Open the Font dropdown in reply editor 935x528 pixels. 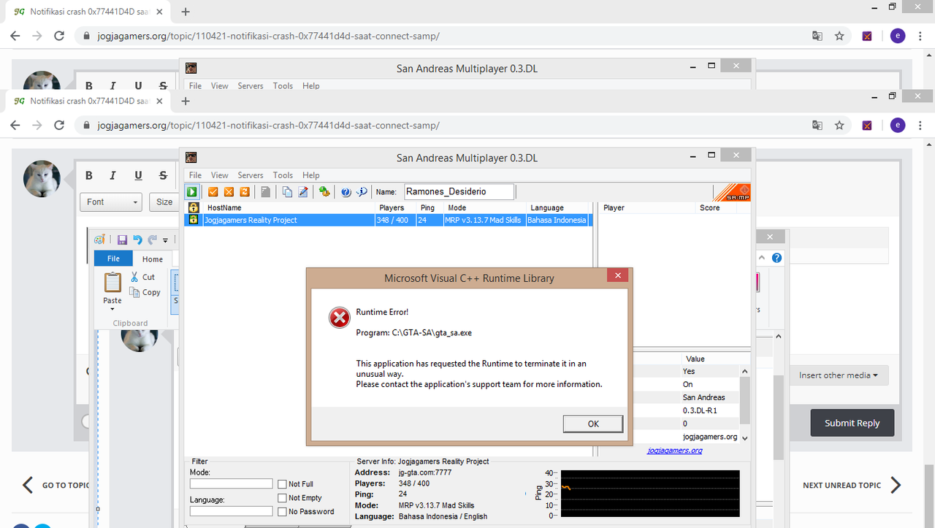tap(111, 202)
